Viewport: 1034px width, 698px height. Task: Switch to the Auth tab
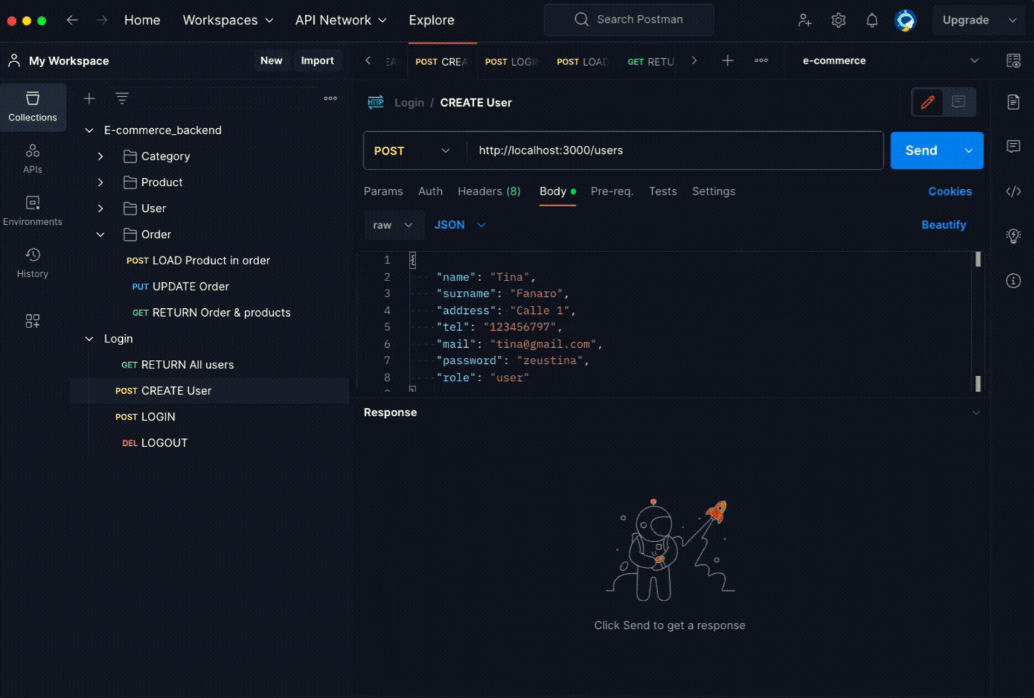(x=430, y=191)
